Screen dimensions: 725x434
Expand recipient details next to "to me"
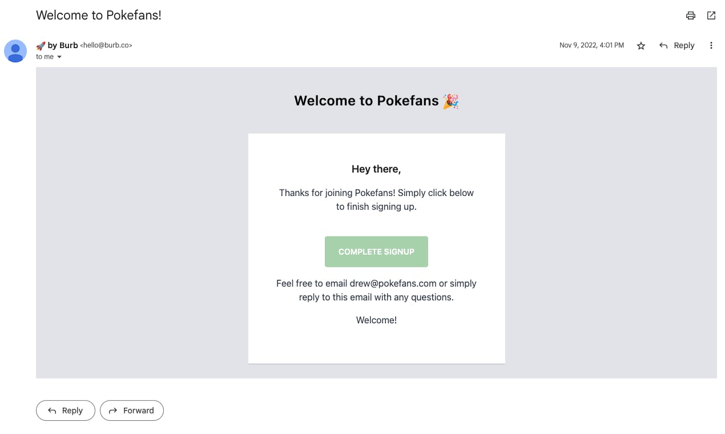tap(59, 57)
